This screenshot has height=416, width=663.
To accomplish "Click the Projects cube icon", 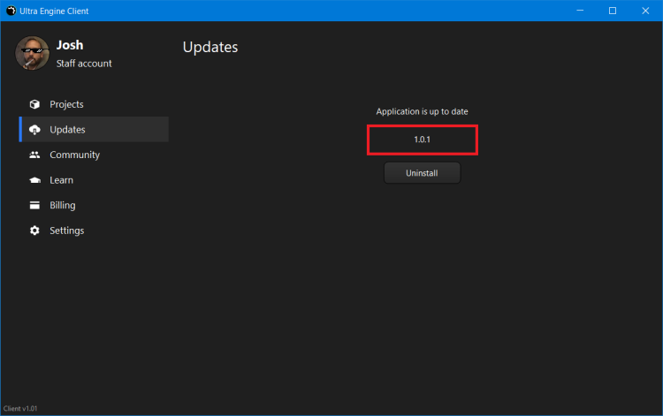I will (34, 104).
